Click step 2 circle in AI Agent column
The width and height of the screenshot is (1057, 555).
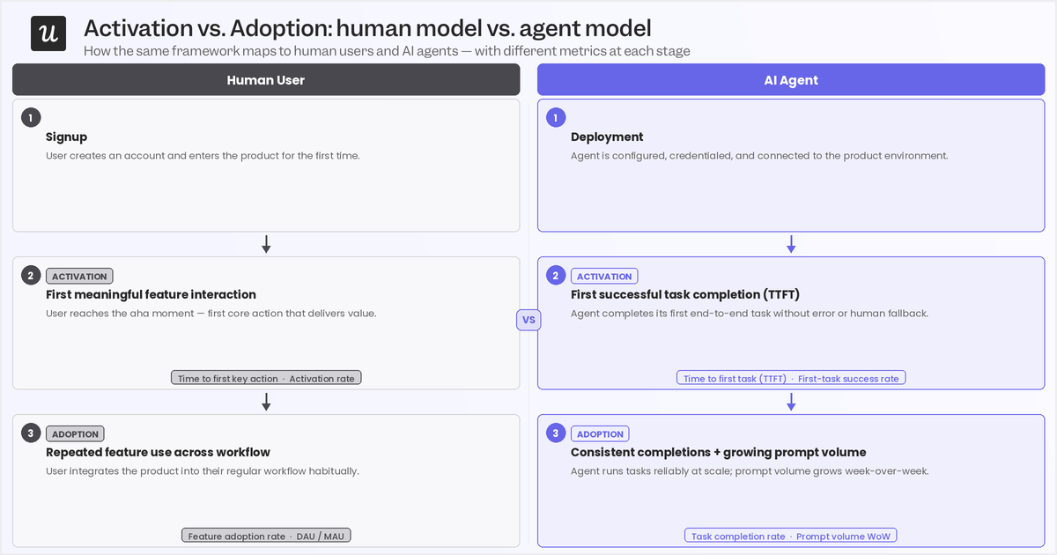pos(556,276)
